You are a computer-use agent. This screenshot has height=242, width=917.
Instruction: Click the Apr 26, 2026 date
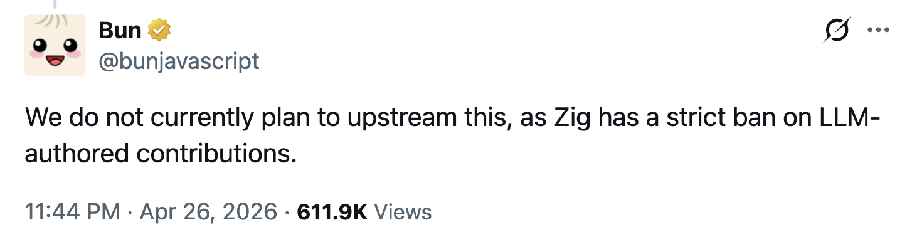(208, 212)
